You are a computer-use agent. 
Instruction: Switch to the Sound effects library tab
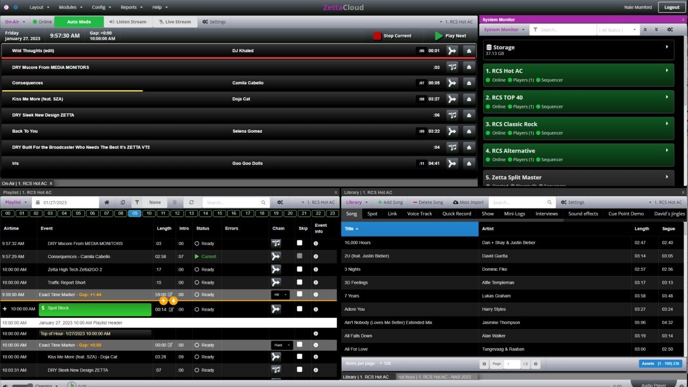[583, 214]
